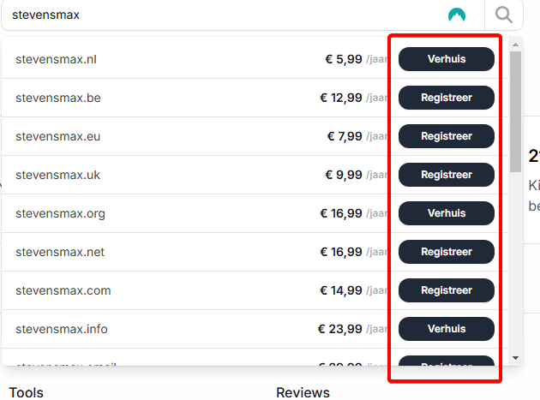Click the stevensmax search input field
Viewport: 540px width, 400px height.
click(x=223, y=15)
